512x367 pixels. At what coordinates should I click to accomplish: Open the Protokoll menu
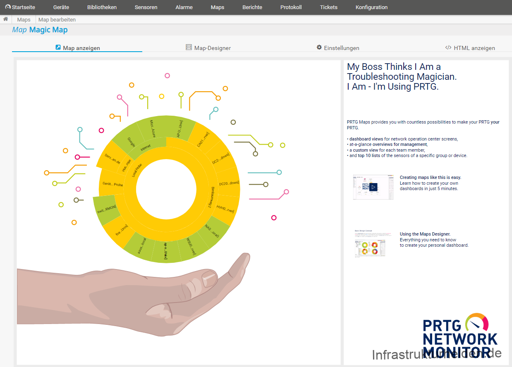pos(291,7)
